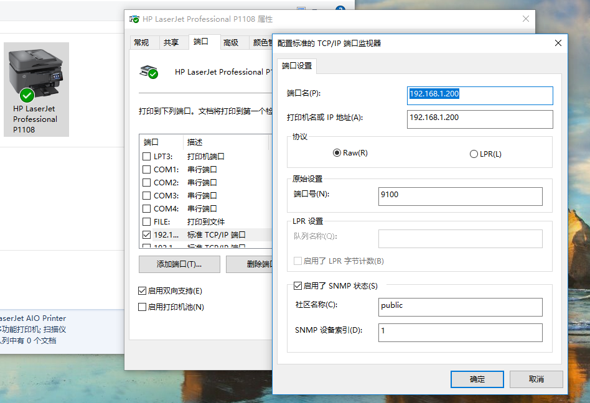Tick the FILE port checkbox
Viewport: 590px width, 403px height.
[x=147, y=222]
